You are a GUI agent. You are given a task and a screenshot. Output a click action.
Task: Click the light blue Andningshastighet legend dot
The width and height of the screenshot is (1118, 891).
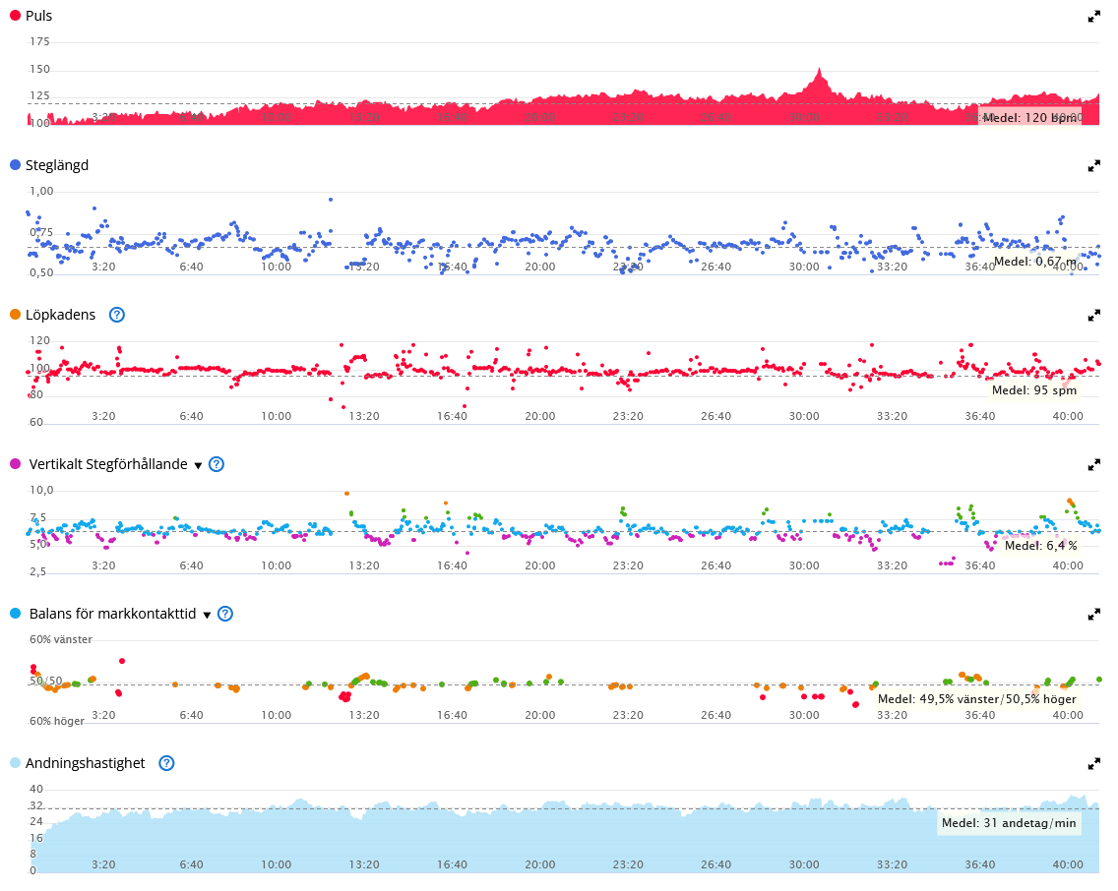point(15,763)
